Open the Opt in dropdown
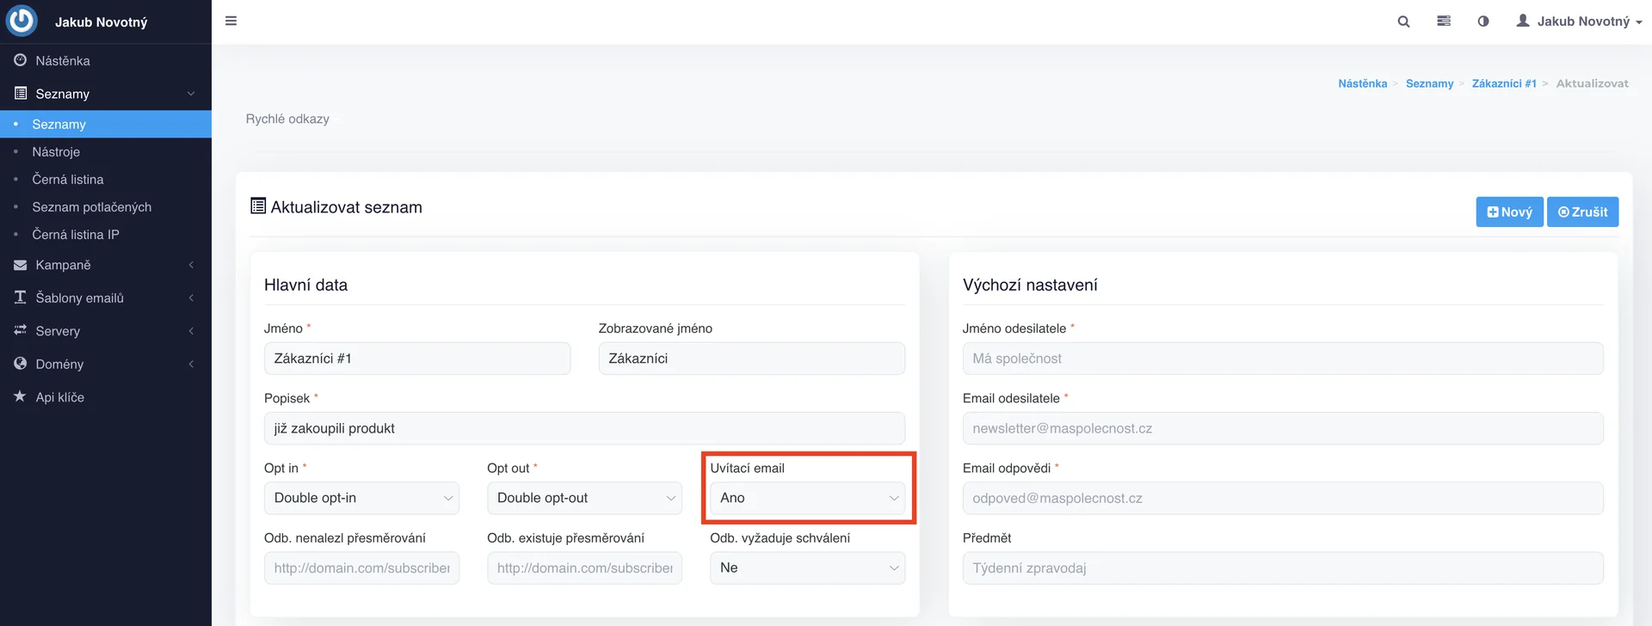The image size is (1652, 626). (361, 498)
